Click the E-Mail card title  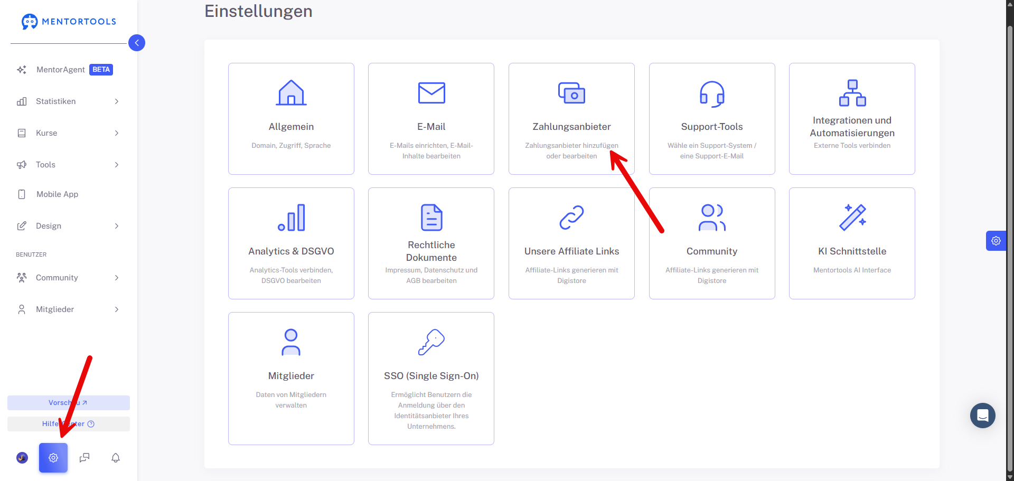[x=431, y=127]
